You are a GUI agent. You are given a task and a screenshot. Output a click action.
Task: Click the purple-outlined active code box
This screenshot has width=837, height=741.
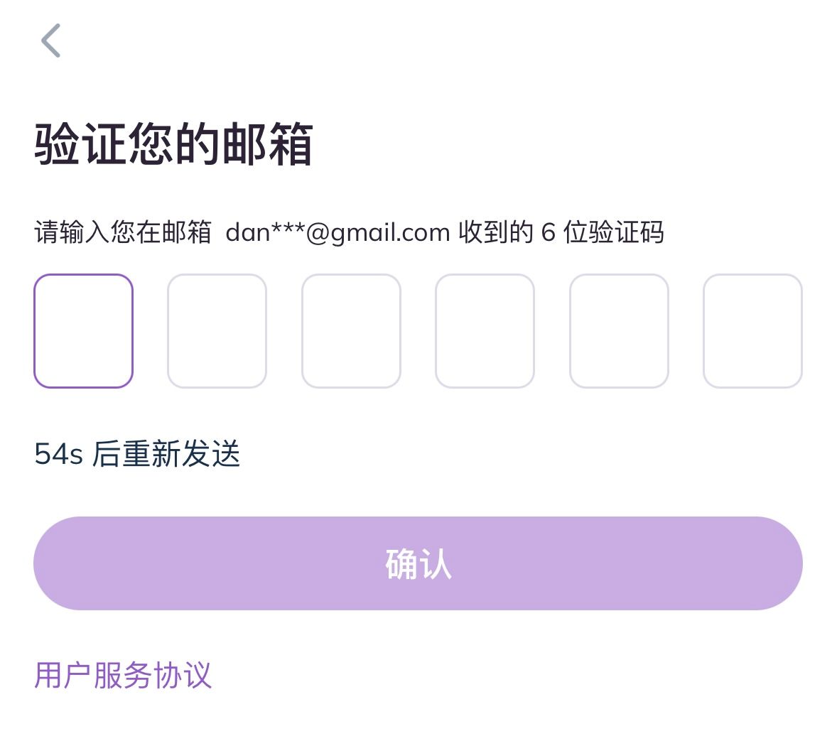83,331
